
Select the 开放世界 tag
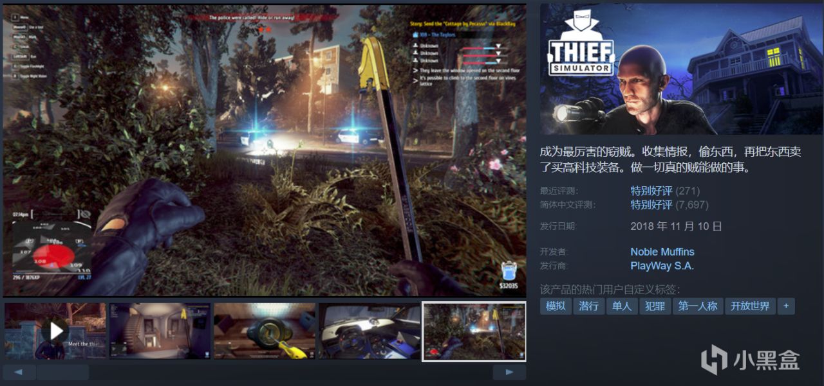751,306
